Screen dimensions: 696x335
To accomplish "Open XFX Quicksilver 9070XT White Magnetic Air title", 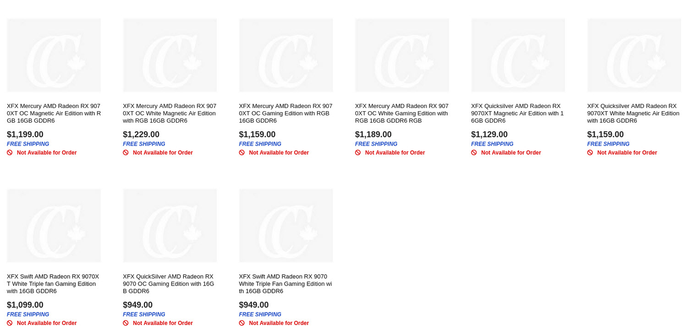I will point(633,113).
